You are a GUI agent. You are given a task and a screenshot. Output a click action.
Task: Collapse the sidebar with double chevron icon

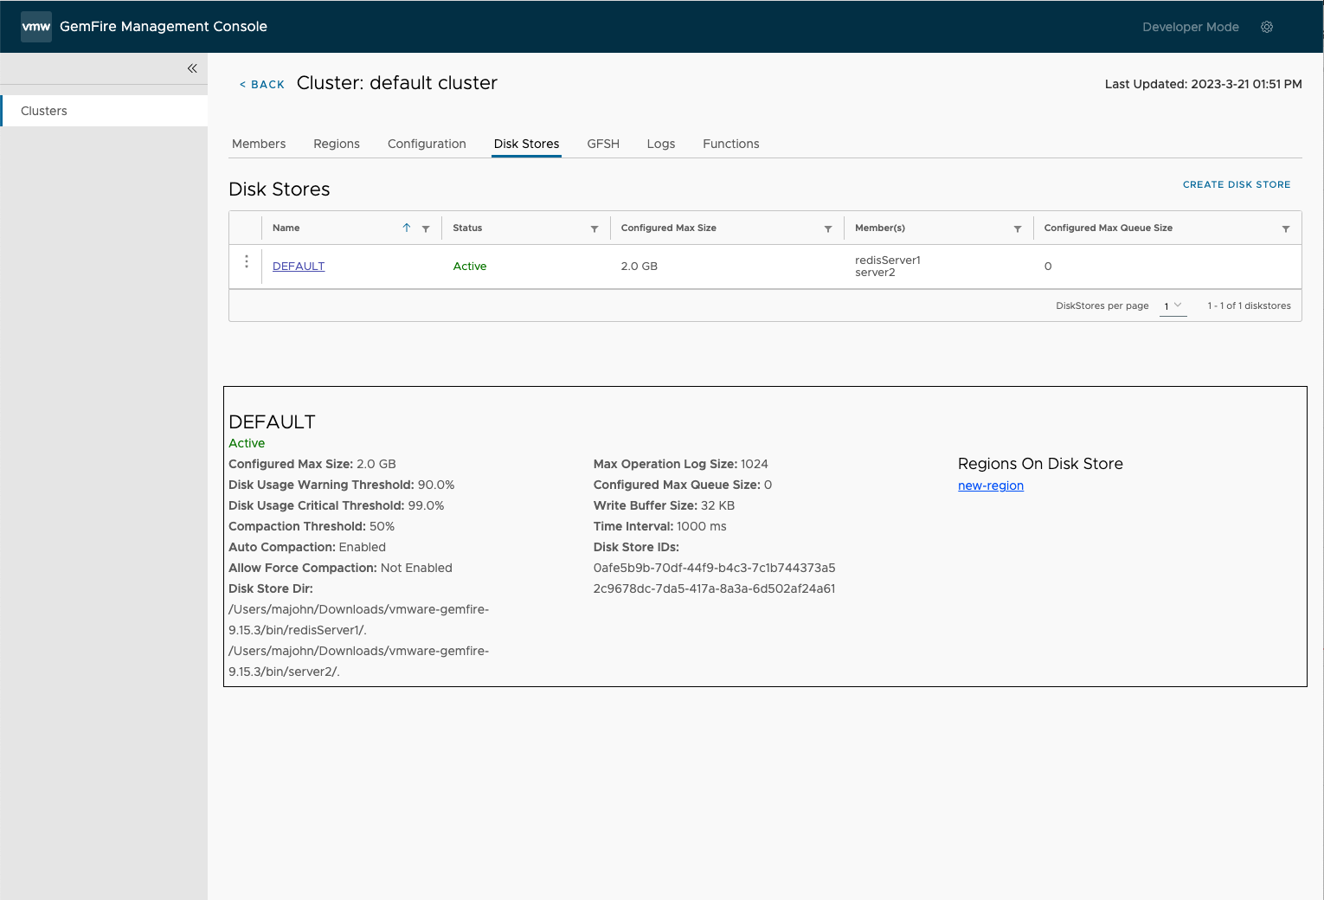[x=192, y=68]
